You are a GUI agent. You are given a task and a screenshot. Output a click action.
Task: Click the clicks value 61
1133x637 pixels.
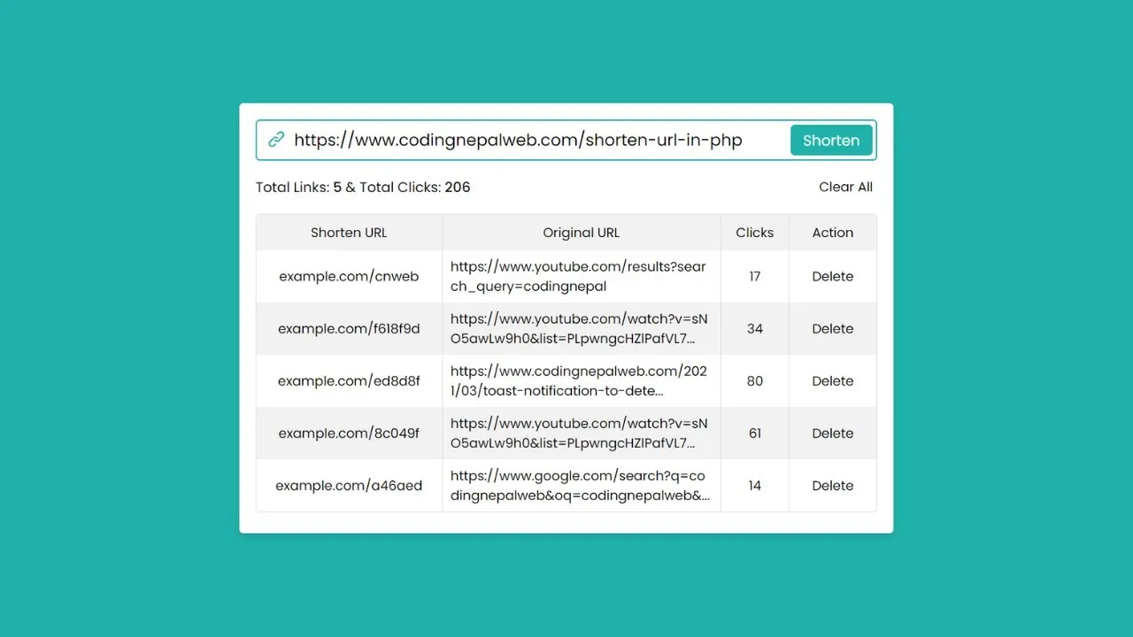click(x=755, y=433)
